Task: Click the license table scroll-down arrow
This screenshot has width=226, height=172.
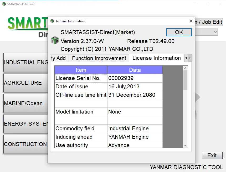Action: click(186, 146)
